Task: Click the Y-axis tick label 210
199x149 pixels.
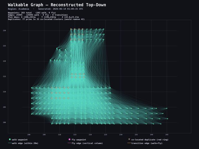Action: click(x=4, y=92)
